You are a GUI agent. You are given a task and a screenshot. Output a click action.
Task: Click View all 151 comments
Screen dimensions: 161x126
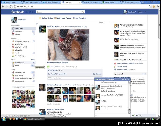(x=58, y=74)
